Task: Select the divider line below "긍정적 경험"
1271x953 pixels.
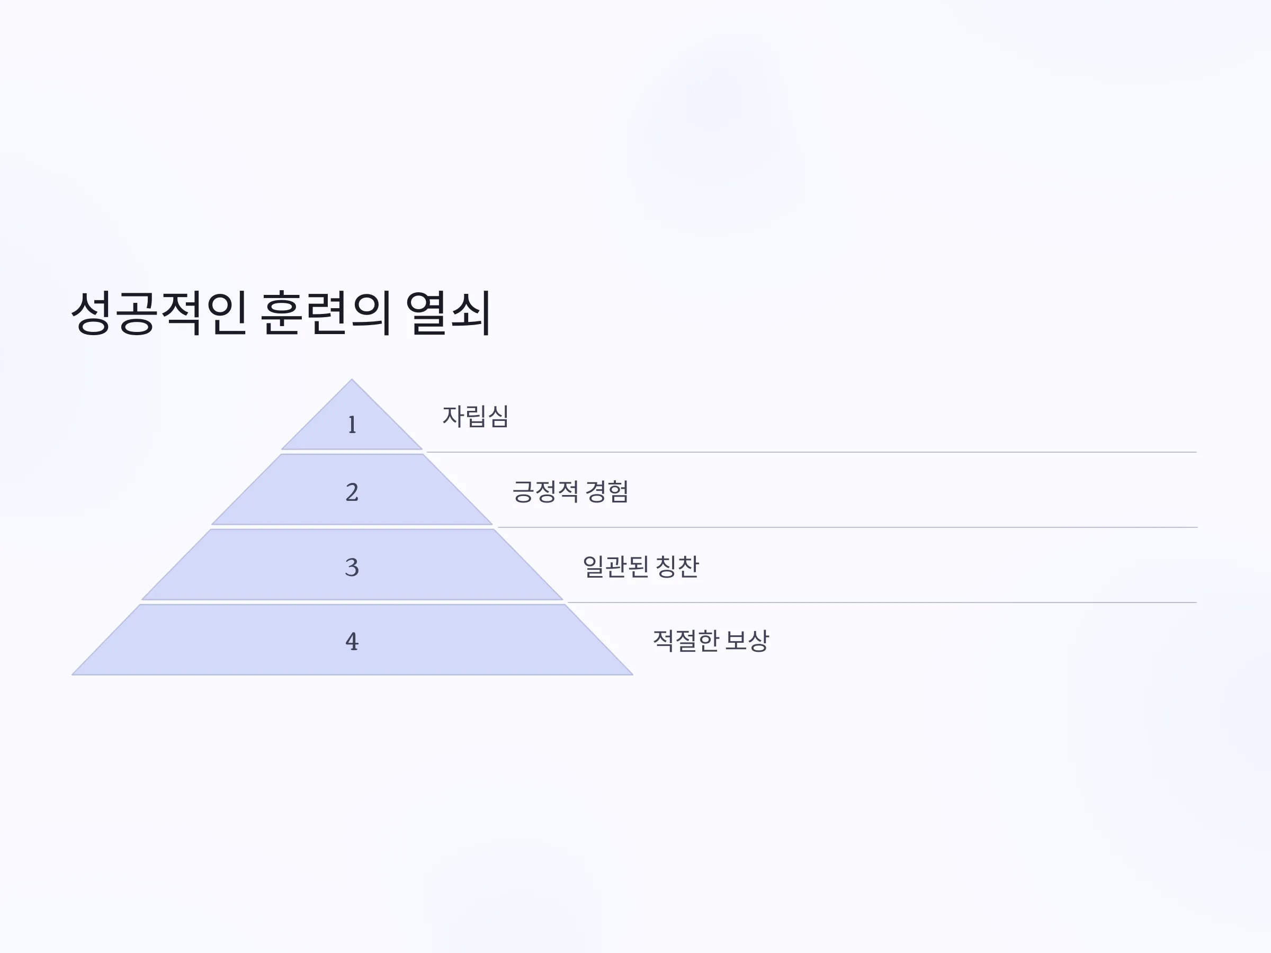Action: [x=847, y=527]
